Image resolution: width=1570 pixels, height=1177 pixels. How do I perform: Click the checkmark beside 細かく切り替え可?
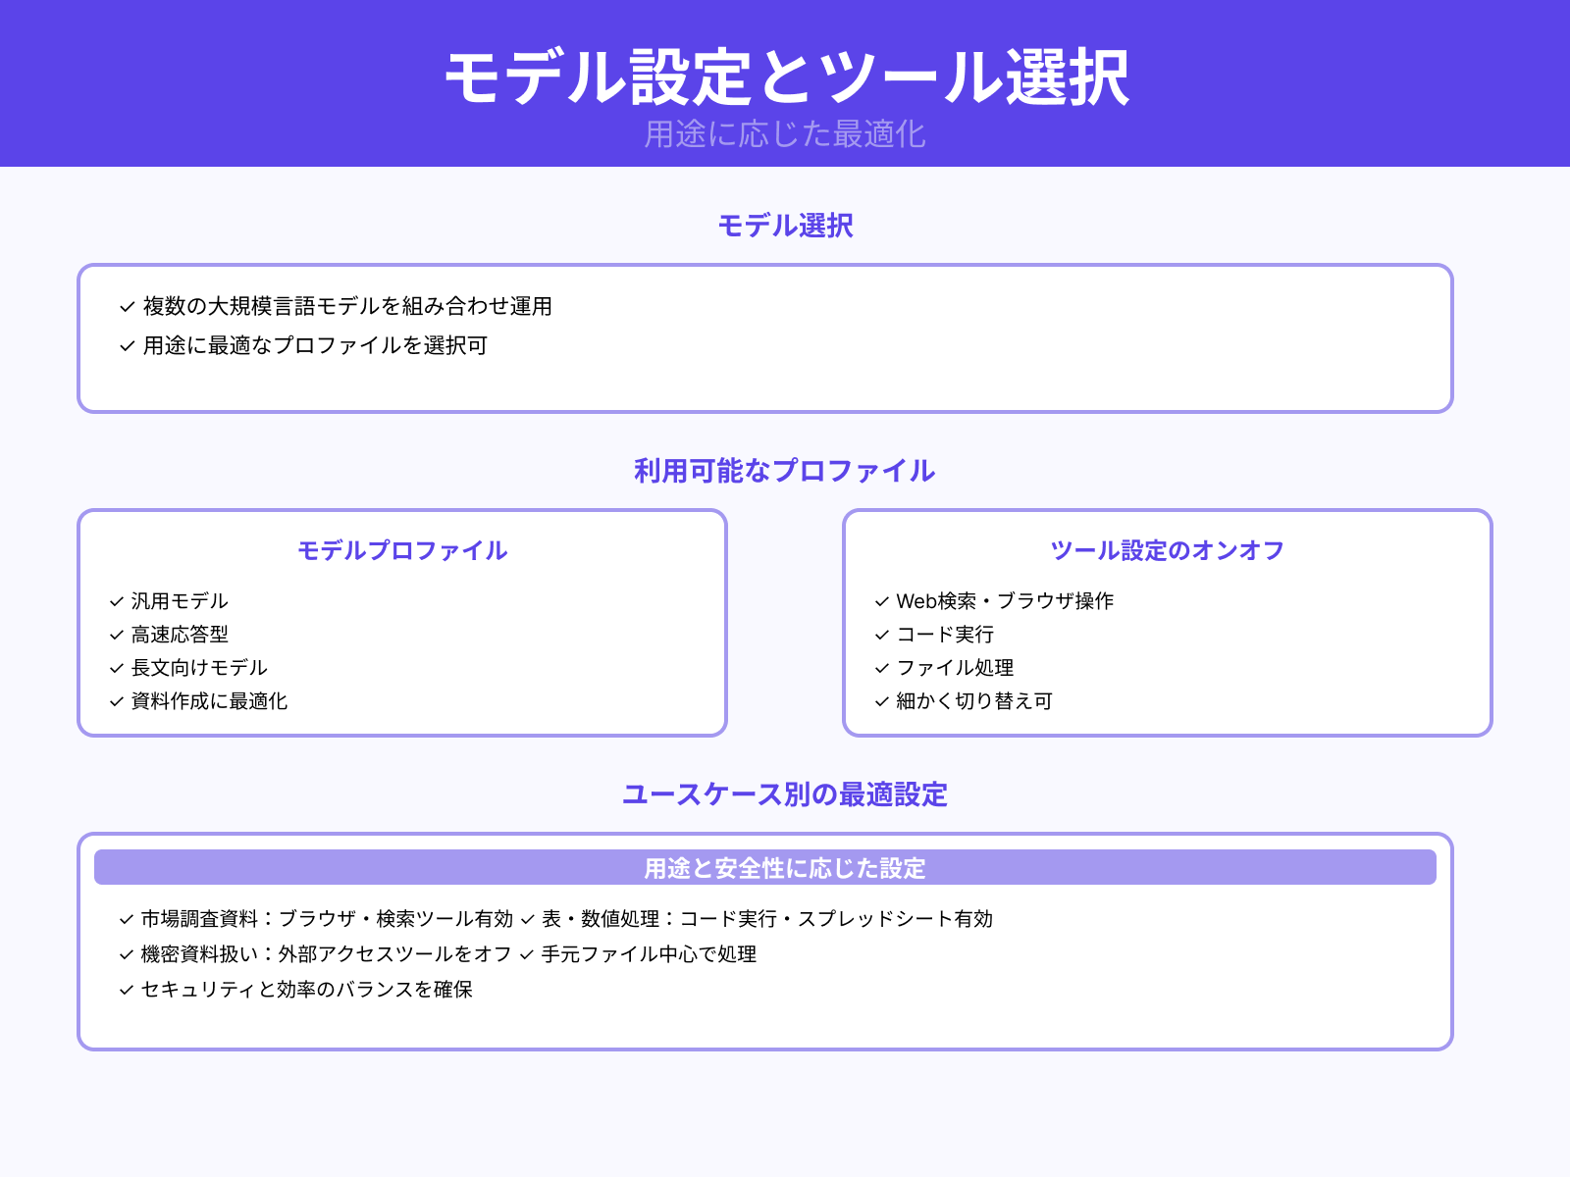[879, 702]
